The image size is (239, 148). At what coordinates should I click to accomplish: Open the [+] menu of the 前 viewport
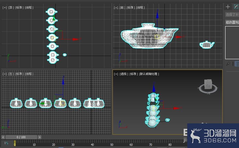[116, 8]
